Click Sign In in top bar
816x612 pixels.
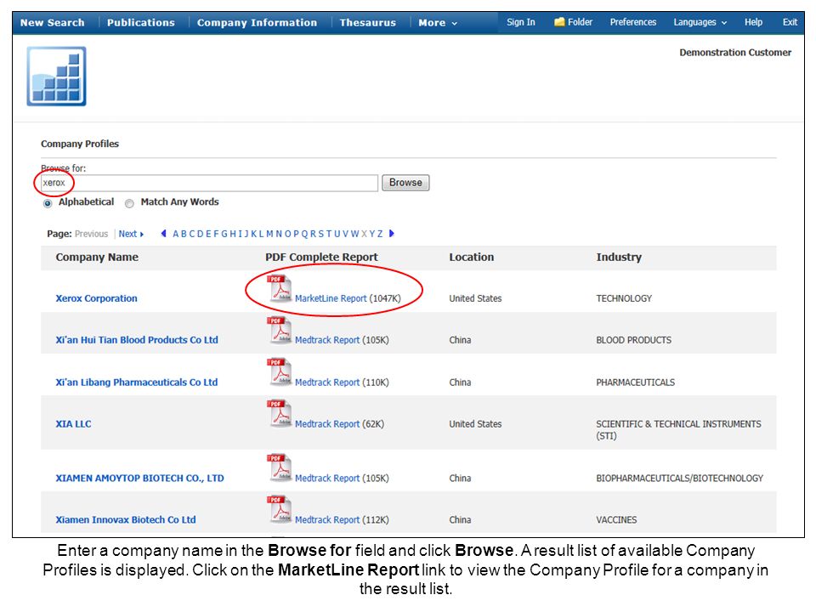(521, 22)
